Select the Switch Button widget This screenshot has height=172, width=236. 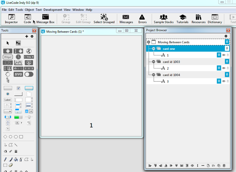[29, 74]
